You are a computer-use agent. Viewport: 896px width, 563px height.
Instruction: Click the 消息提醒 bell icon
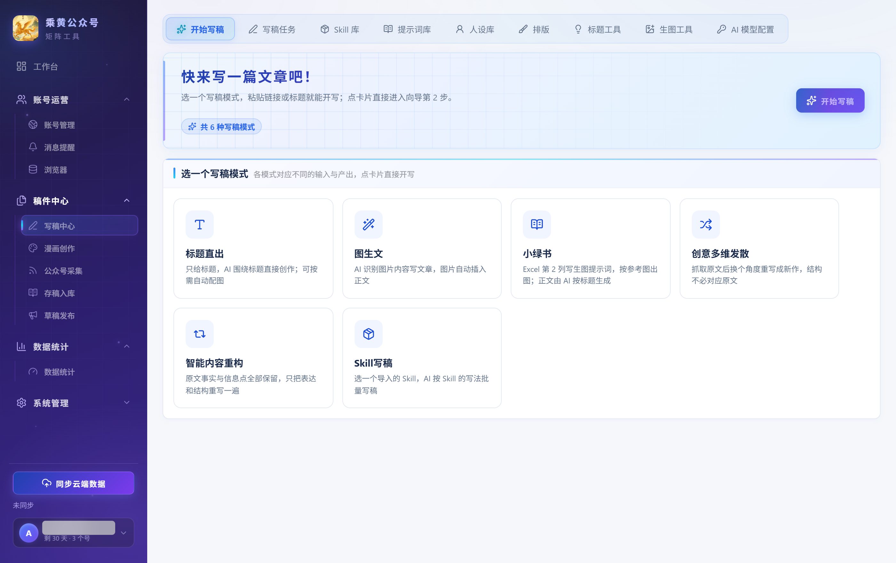[33, 147]
